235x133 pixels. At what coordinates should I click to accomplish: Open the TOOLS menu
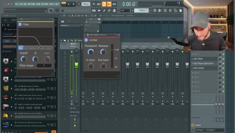point(52,4)
